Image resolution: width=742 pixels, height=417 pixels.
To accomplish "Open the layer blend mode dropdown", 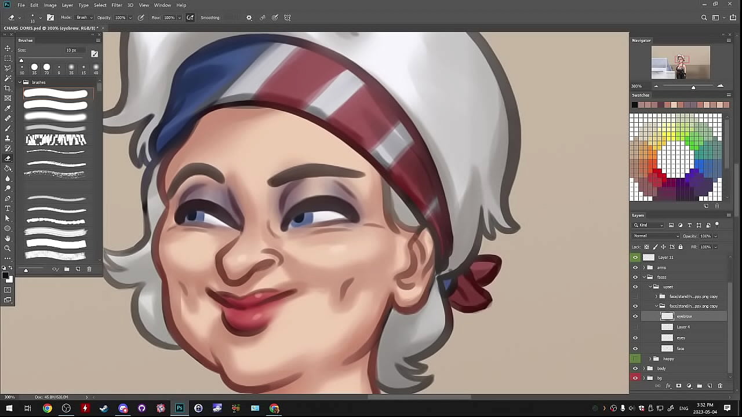I will pyautogui.click(x=656, y=236).
